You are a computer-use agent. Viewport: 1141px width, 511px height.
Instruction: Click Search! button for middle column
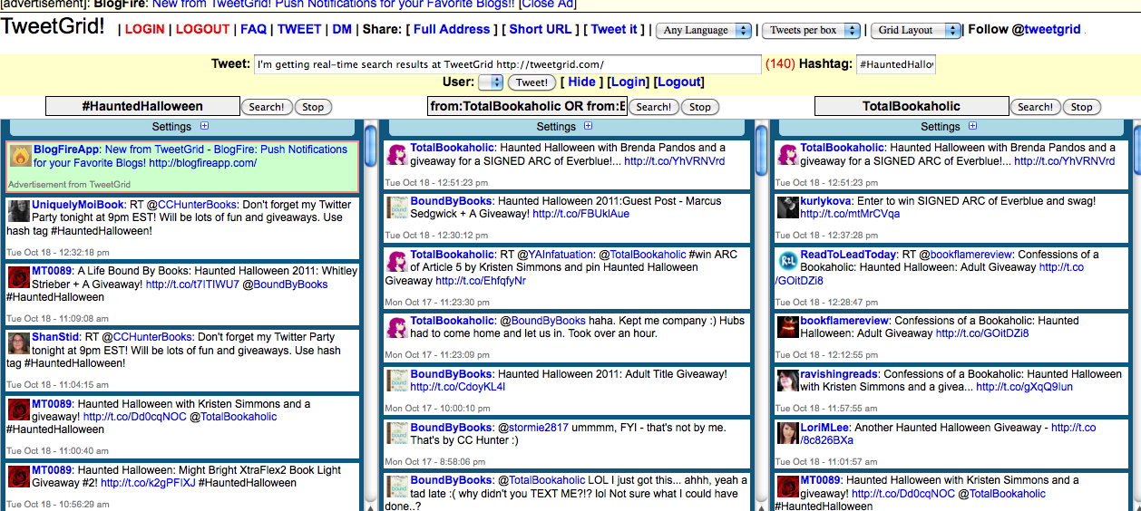653,107
